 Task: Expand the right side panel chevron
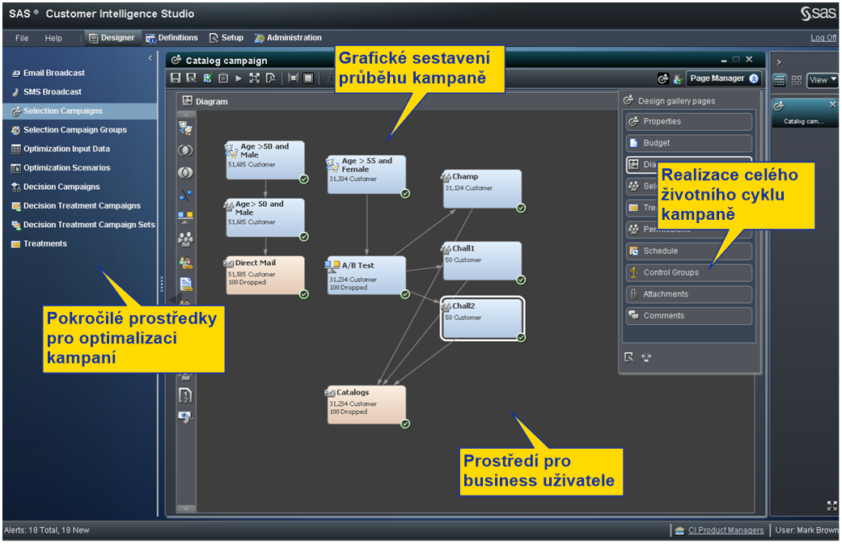pos(779,62)
